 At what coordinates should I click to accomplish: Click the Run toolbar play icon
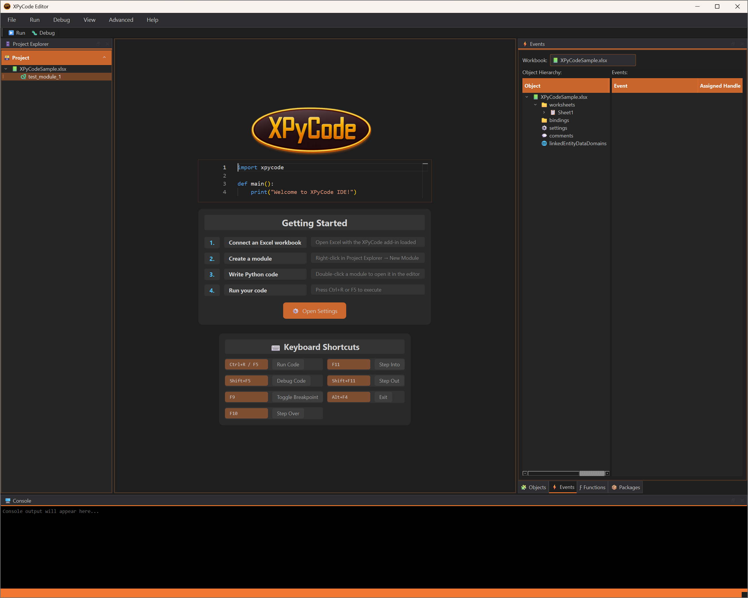[x=11, y=33]
